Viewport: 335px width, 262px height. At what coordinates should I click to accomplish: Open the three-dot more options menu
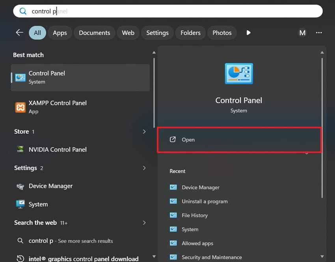pyautogui.click(x=319, y=33)
